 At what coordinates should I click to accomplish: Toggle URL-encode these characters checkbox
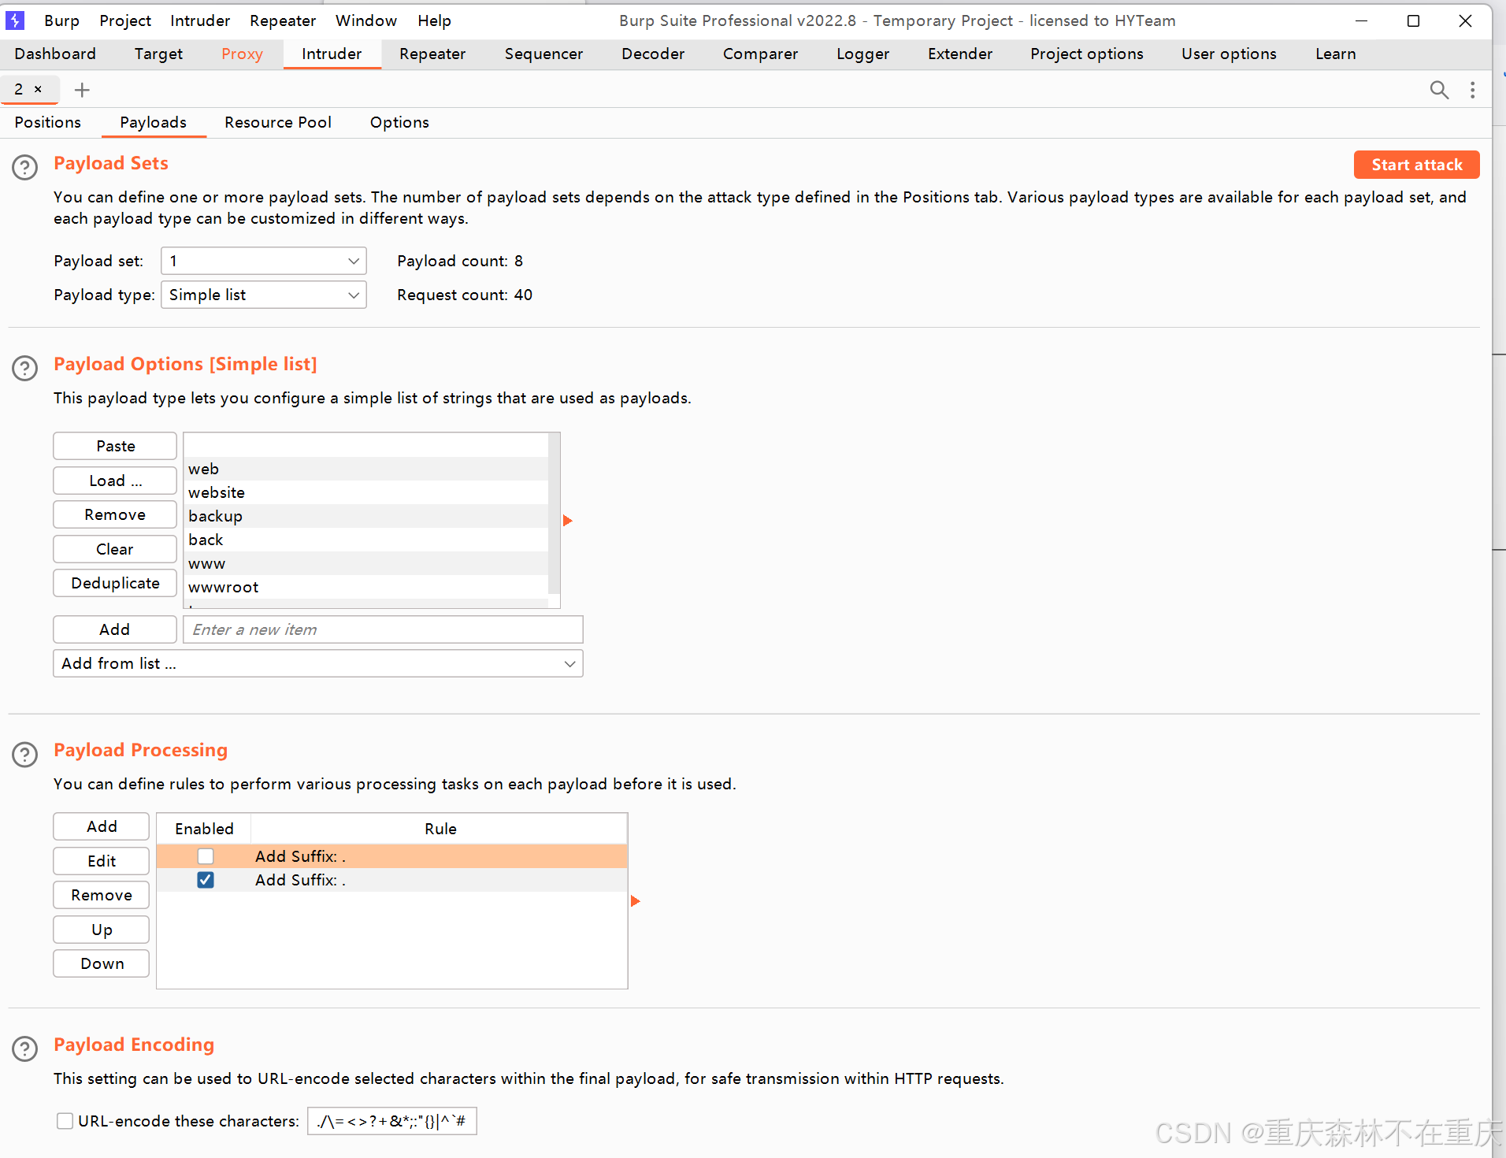pyautogui.click(x=65, y=1121)
